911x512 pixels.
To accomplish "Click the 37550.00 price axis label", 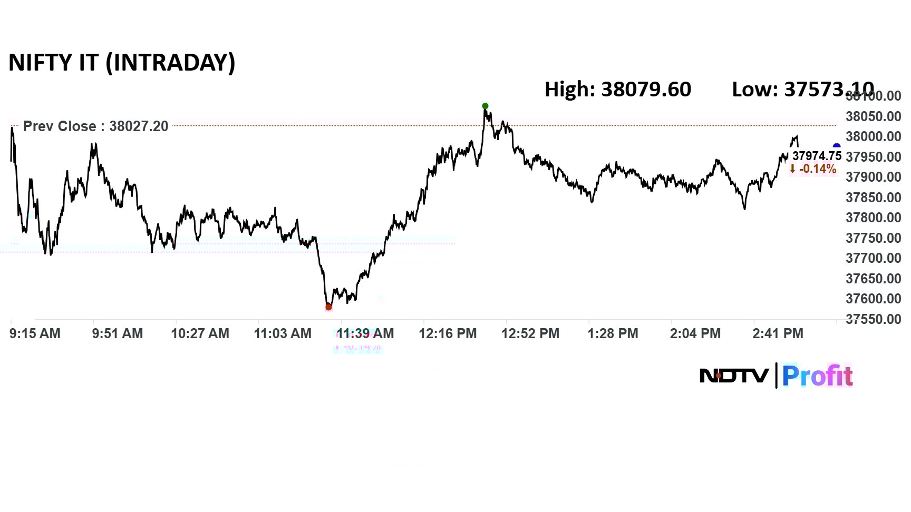I will click(873, 319).
